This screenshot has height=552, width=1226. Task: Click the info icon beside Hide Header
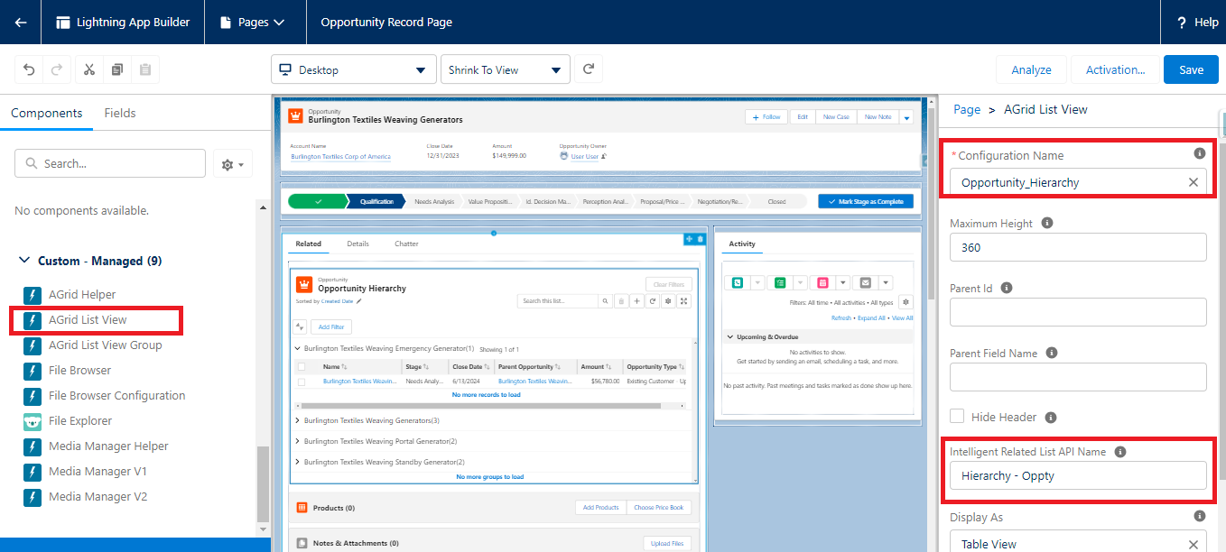point(1051,418)
